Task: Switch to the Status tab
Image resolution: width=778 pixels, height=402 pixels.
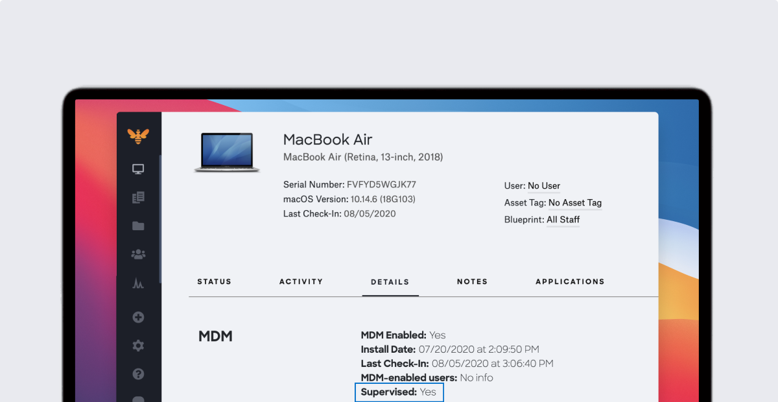Action: coord(214,281)
